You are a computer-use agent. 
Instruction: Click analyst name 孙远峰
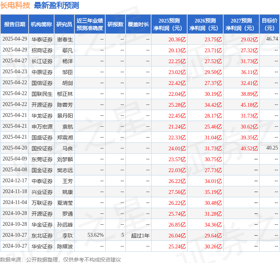click(x=65, y=225)
